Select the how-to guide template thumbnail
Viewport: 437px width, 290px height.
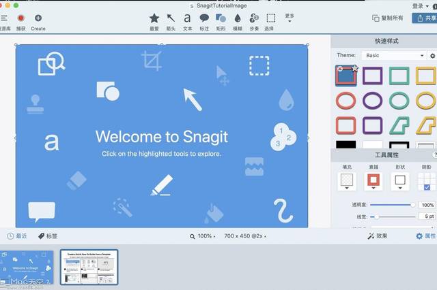pos(89,268)
